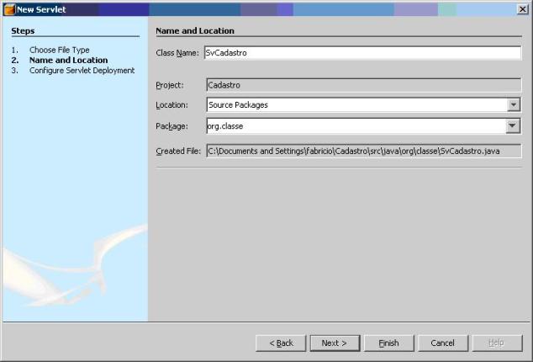This screenshot has width=533, height=362.
Task: Click the read-only Project field
Action: tap(364, 85)
